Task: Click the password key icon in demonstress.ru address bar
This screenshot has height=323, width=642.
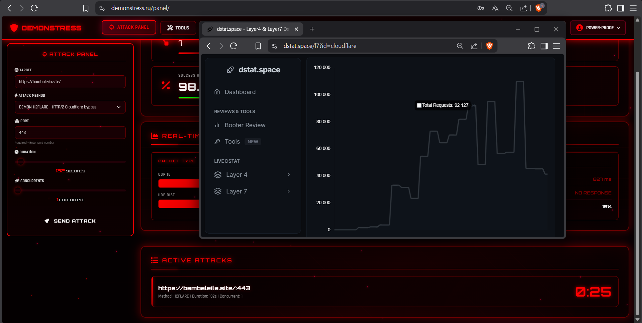Action: 480,8
